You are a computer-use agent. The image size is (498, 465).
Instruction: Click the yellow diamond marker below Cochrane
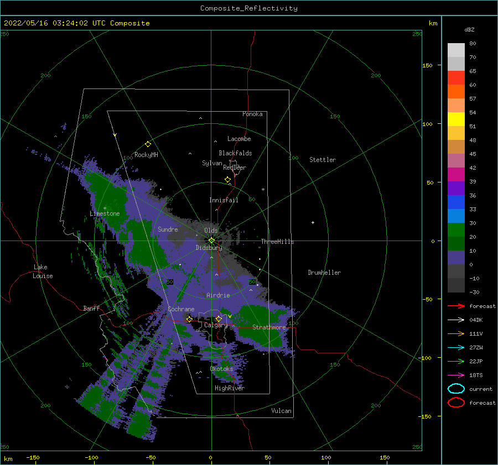click(189, 319)
